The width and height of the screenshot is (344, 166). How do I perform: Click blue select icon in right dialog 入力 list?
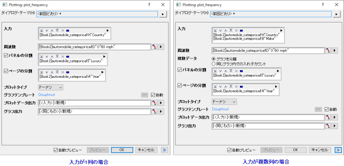coord(241,31)
